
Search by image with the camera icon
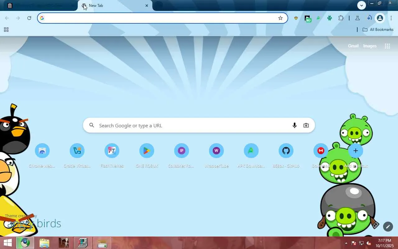(306, 125)
